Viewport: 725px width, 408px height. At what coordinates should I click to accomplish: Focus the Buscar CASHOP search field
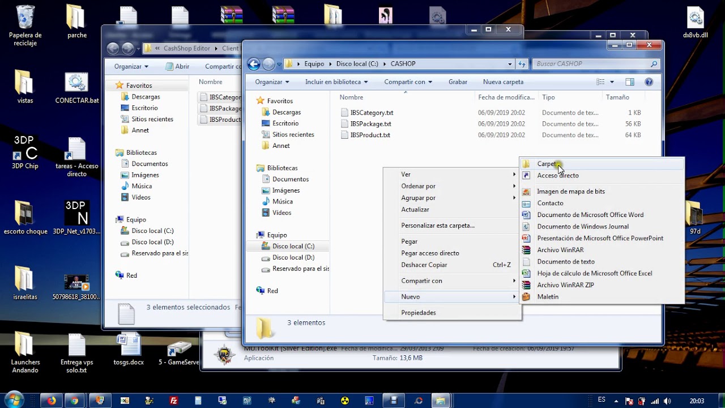[596, 64]
